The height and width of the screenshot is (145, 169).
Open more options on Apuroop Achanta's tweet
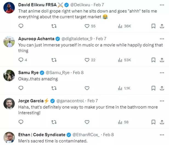pyautogui.click(x=162, y=39)
